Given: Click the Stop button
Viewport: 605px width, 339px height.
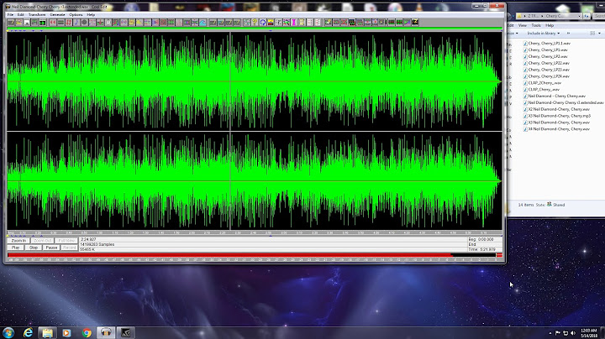Looking at the screenshot, I should pyautogui.click(x=34, y=248).
